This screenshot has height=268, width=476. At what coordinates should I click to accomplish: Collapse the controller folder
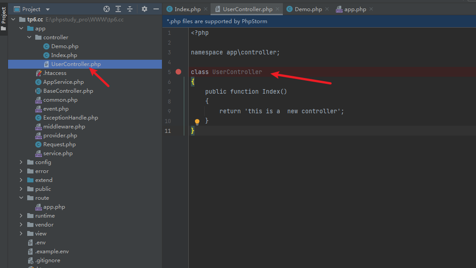[x=29, y=37]
